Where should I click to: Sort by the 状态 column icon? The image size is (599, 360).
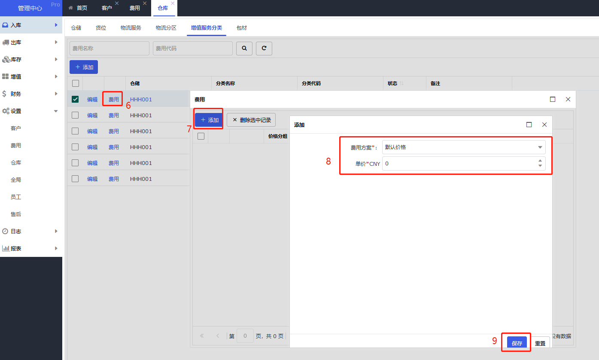401,83
